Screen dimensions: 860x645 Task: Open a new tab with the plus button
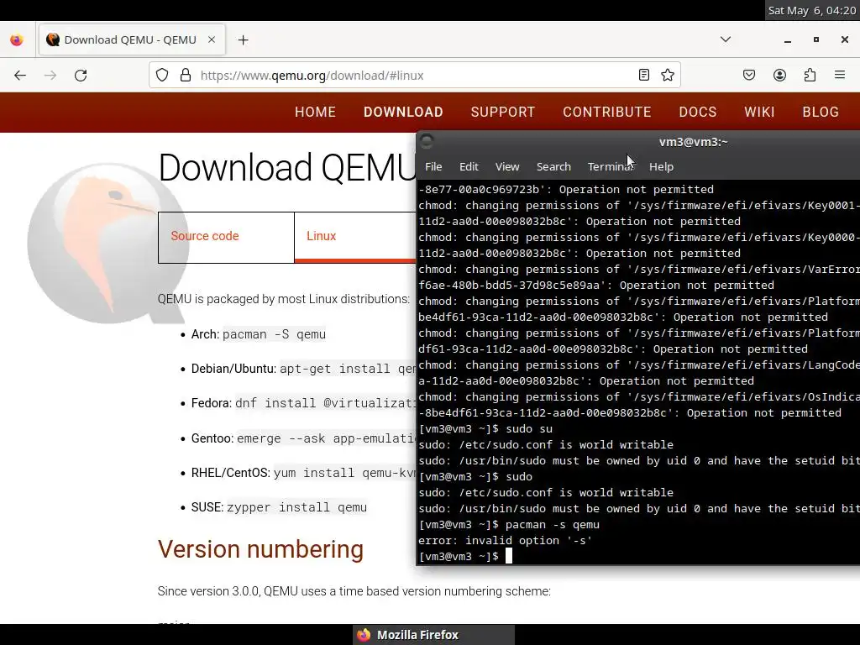(243, 40)
